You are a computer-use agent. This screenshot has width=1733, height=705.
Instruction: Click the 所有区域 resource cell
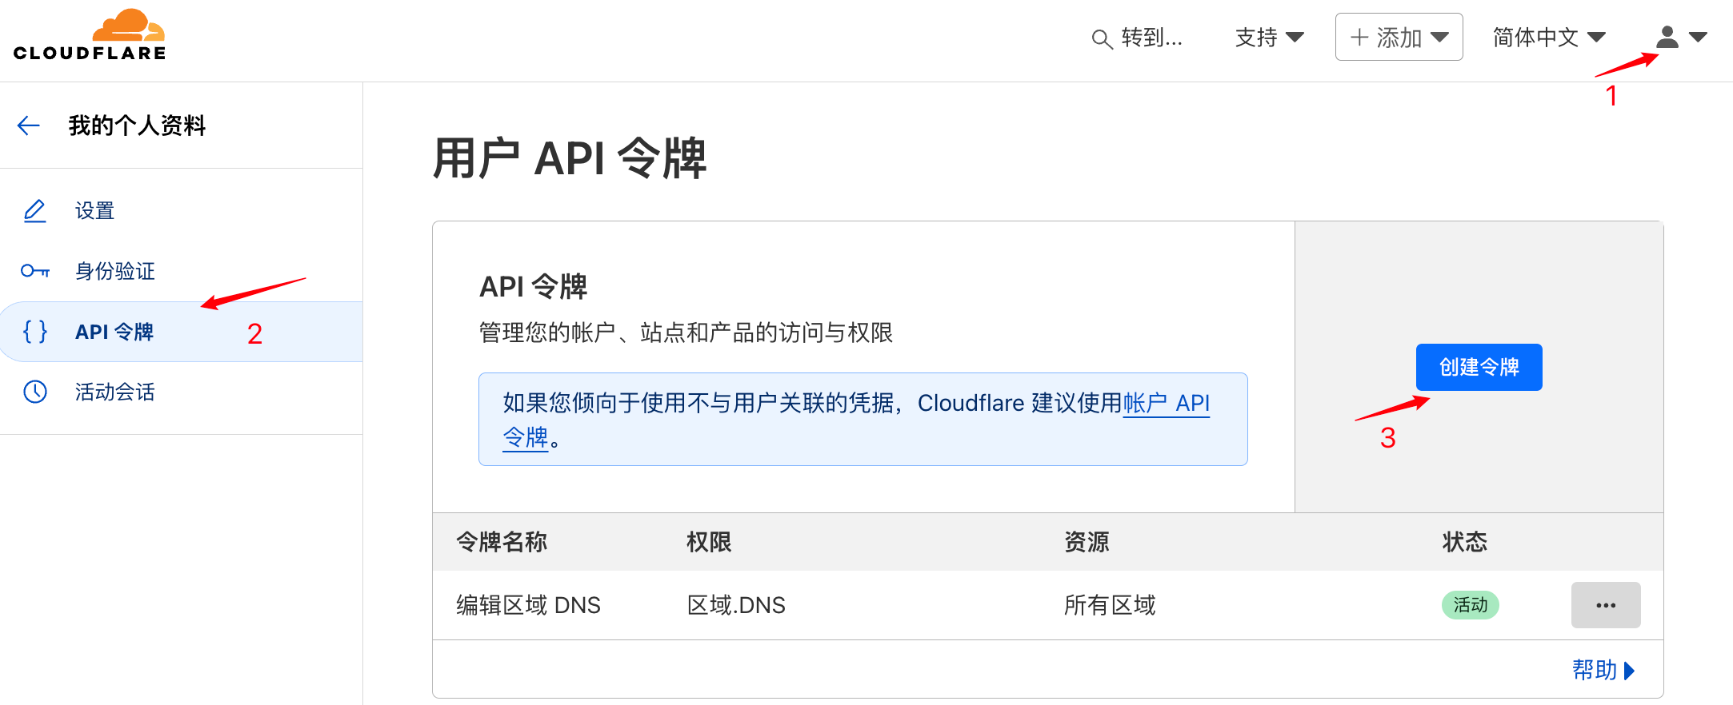[1110, 605]
